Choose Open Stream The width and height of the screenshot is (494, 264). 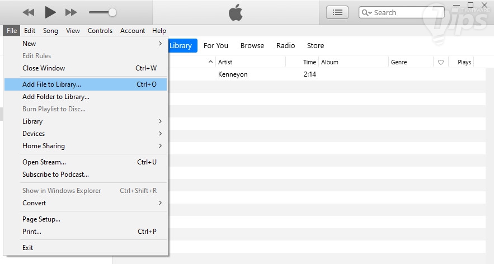click(x=86, y=162)
